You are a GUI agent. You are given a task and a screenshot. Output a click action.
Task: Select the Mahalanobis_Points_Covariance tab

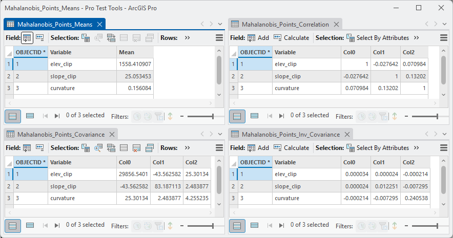point(61,135)
